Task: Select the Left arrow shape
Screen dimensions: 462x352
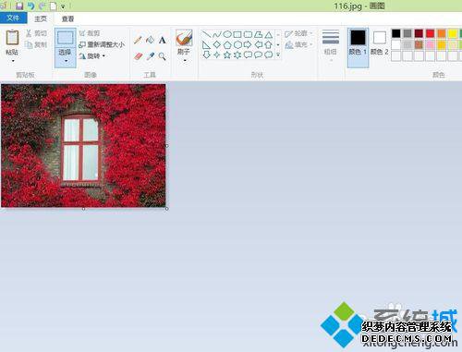Action: tap(259, 45)
